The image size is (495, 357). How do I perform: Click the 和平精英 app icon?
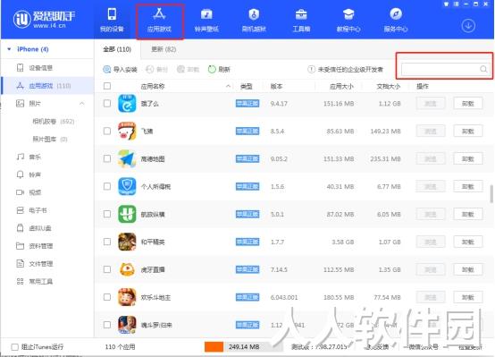127,242
